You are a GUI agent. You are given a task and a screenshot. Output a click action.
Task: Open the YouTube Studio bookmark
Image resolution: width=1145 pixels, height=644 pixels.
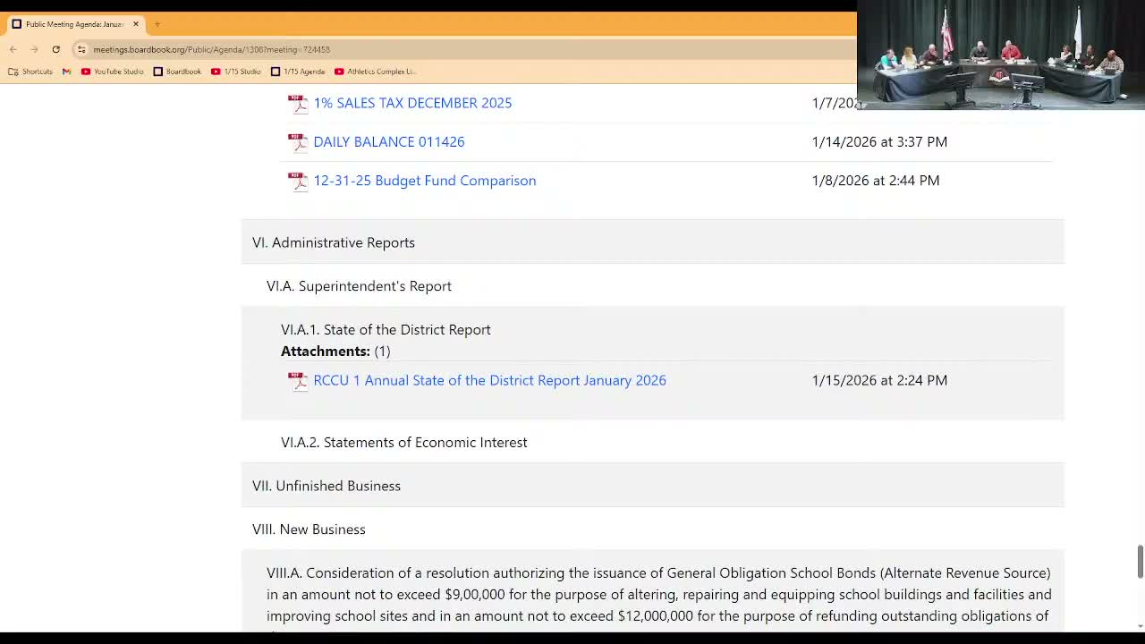click(x=112, y=72)
